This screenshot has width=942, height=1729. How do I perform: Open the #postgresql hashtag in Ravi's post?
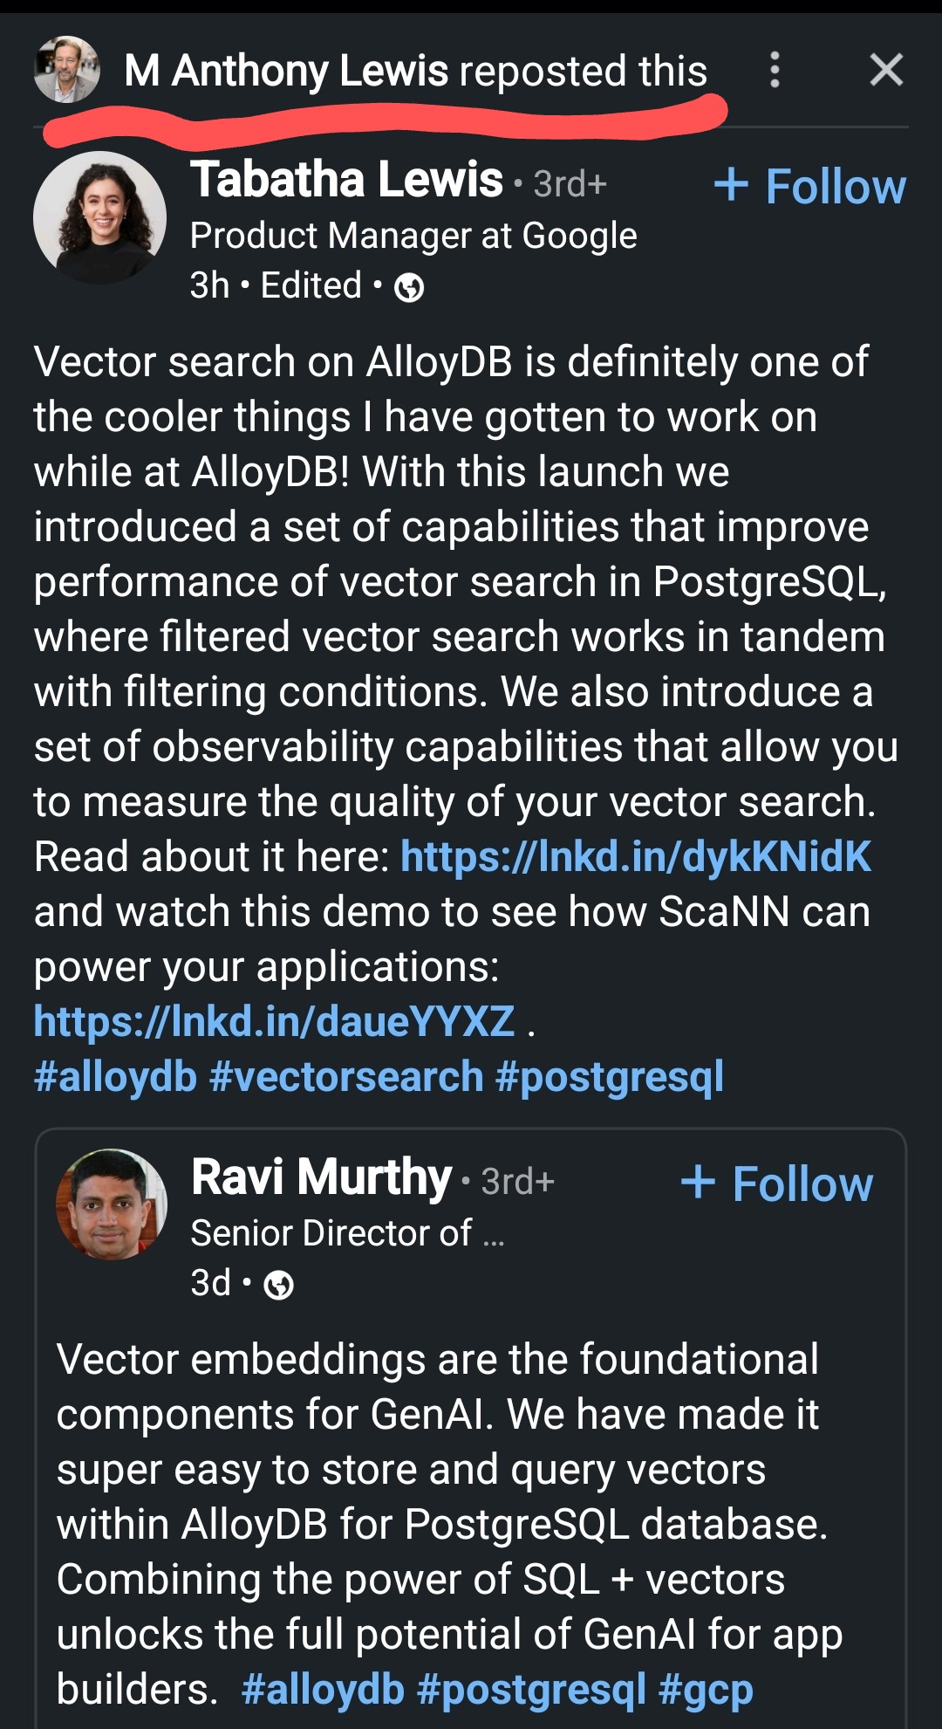click(x=532, y=1689)
